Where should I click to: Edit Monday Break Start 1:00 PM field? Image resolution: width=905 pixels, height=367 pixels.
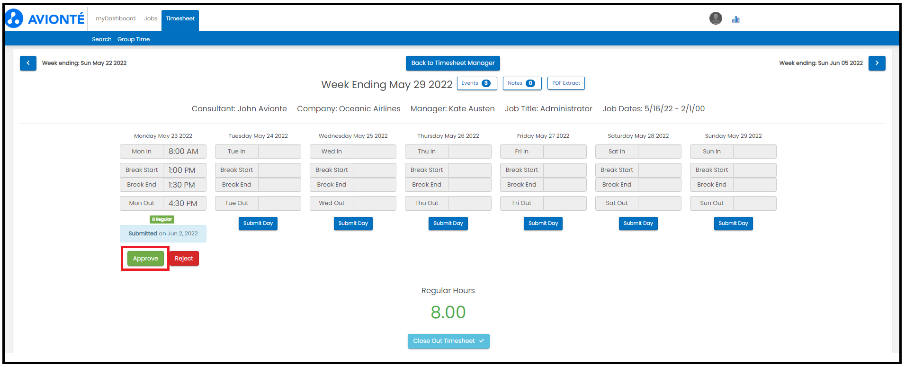pos(184,170)
